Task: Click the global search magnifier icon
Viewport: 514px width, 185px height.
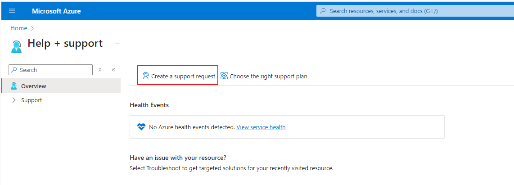Action: pos(323,11)
